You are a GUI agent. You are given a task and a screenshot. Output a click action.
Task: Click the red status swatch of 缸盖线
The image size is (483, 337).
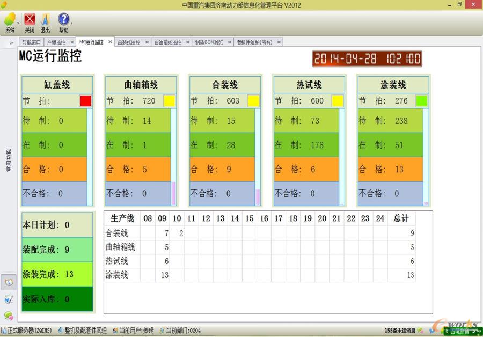click(85, 101)
